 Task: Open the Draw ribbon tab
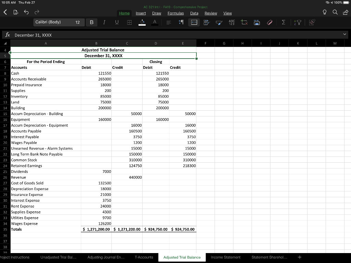[x=156, y=13]
